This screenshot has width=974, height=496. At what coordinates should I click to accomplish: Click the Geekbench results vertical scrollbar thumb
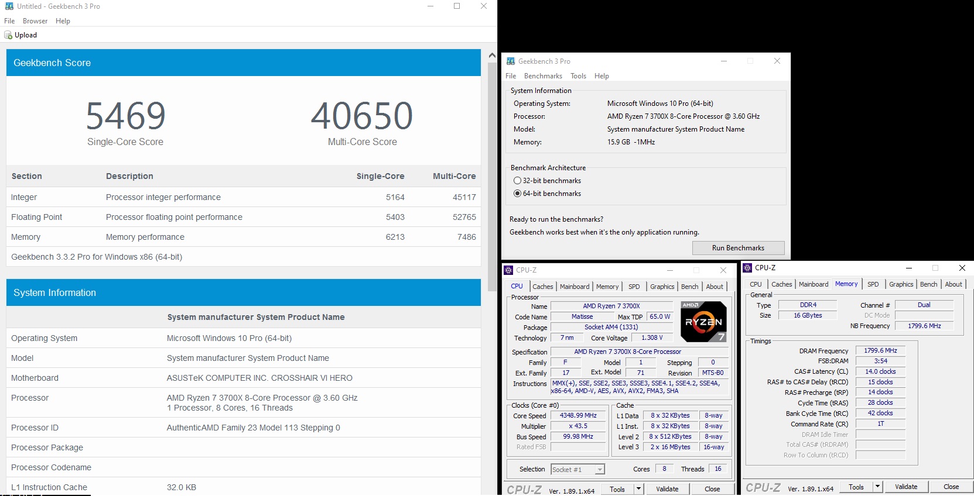492,177
